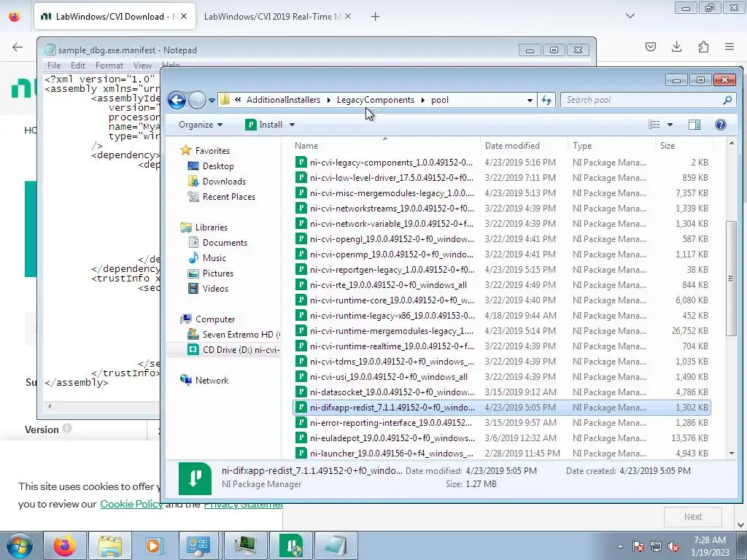Open a new Firefox tab
The width and height of the screenshot is (747, 560).
pos(376,17)
